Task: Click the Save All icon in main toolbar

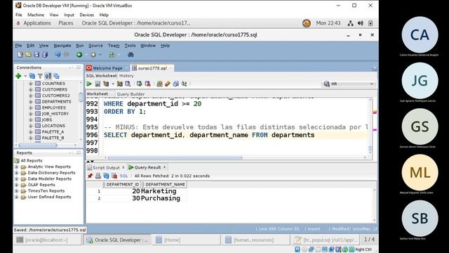Action: pos(45,55)
